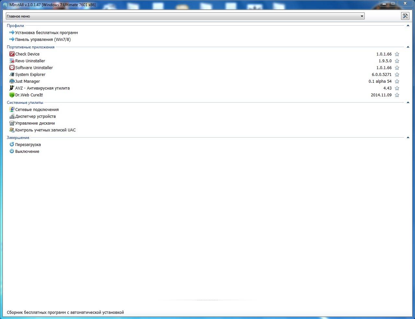Viewport: 415px width, 319px height.
Task: Click version date 2014.11.09
Action: click(x=381, y=95)
